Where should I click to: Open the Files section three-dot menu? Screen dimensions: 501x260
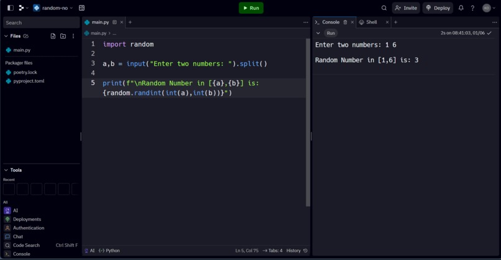[x=73, y=36]
